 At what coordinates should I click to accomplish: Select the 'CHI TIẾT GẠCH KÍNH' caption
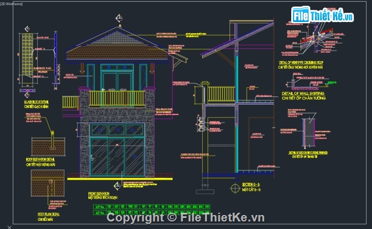pos(36,107)
